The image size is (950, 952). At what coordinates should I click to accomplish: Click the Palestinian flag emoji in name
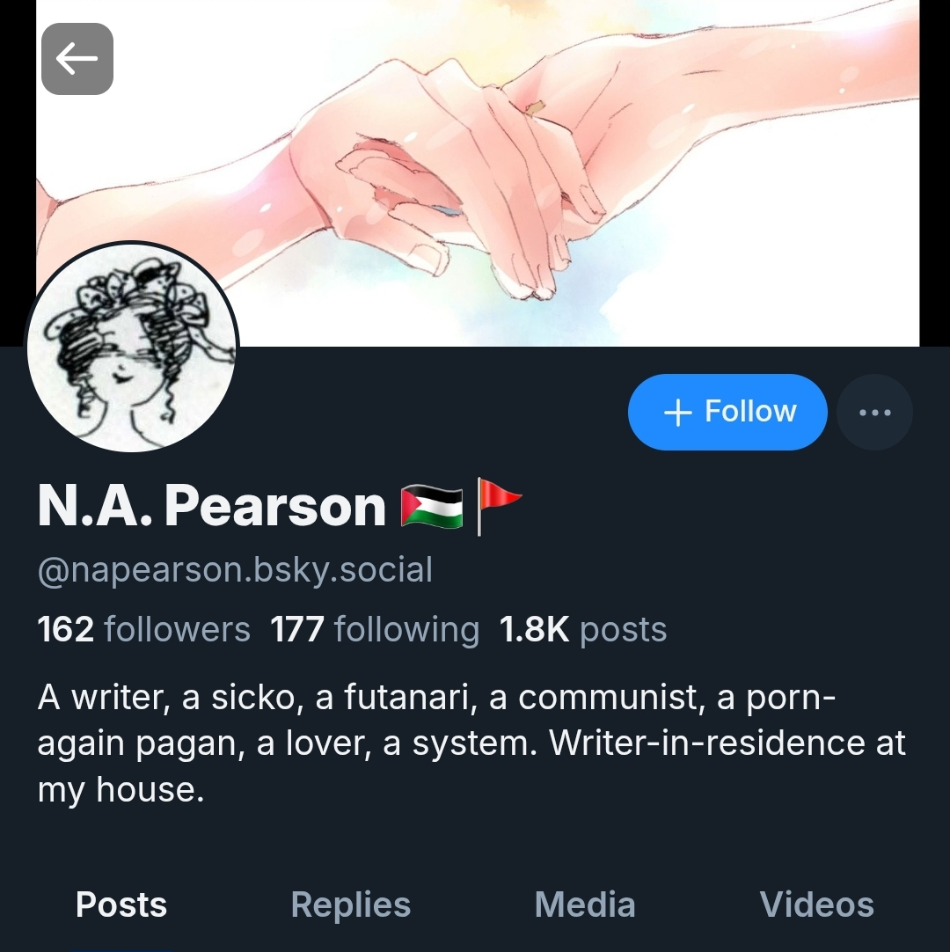[432, 507]
